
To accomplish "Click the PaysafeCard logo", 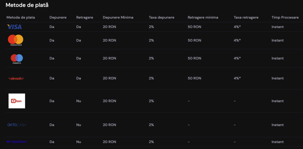I will click(x=17, y=142).
